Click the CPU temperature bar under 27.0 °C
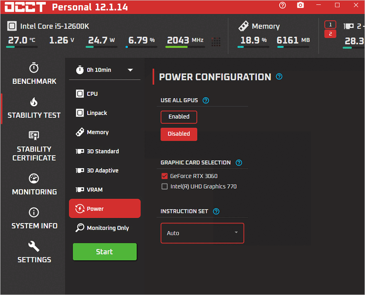Viewport: 365px width, 295px height. point(22,47)
